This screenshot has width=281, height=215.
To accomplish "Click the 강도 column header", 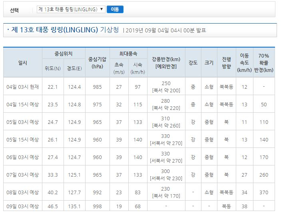I will coord(193,63).
